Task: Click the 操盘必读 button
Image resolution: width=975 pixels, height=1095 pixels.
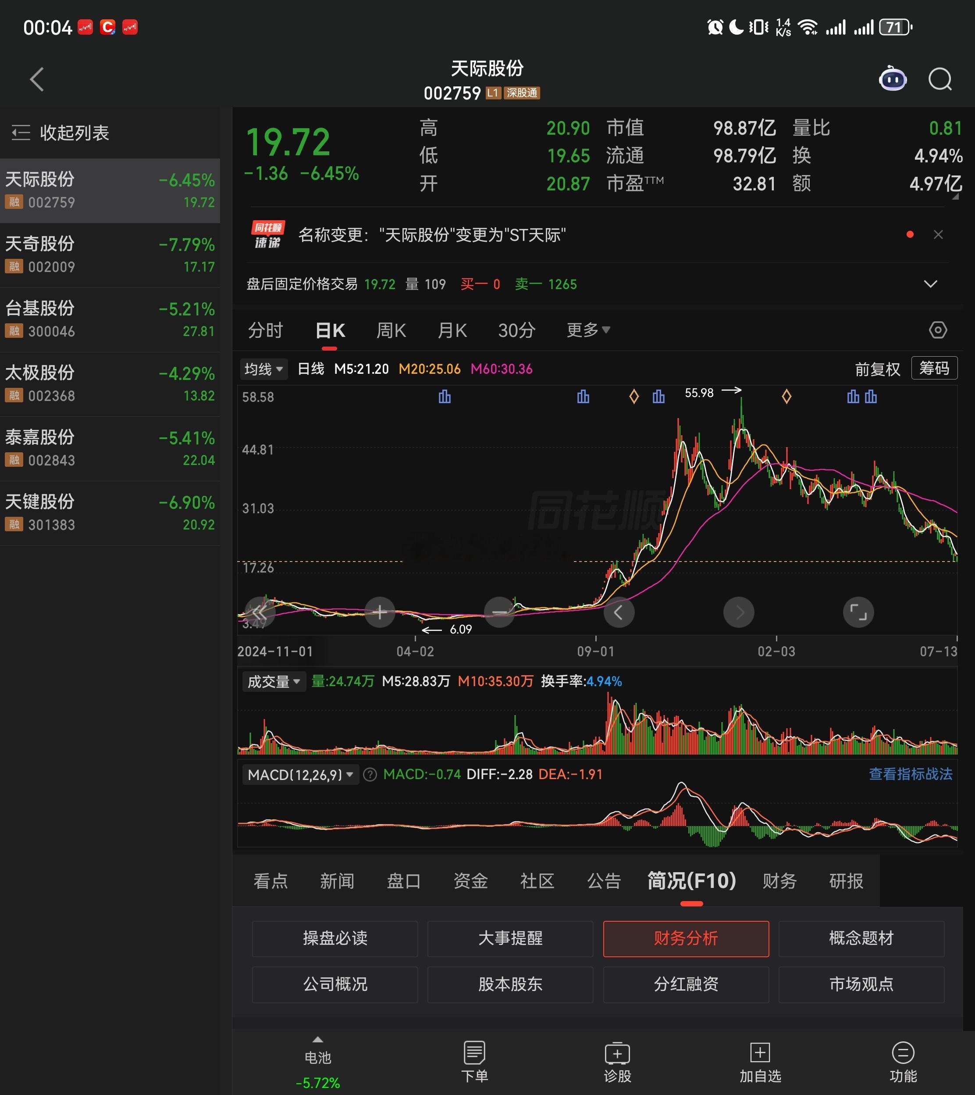Action: [x=335, y=938]
